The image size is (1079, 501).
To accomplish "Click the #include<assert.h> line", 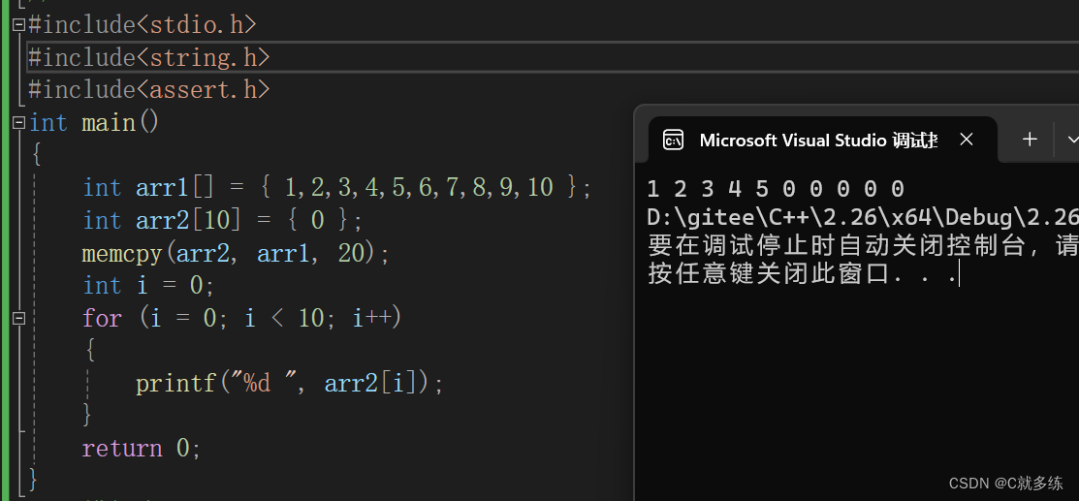I will [x=148, y=90].
